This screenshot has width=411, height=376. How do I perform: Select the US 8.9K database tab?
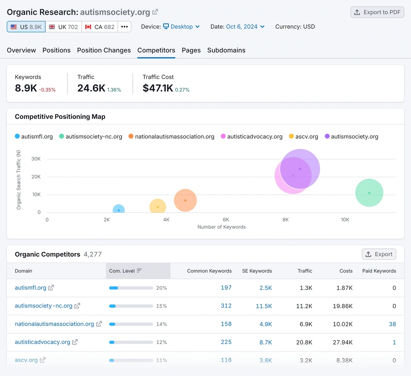click(26, 27)
